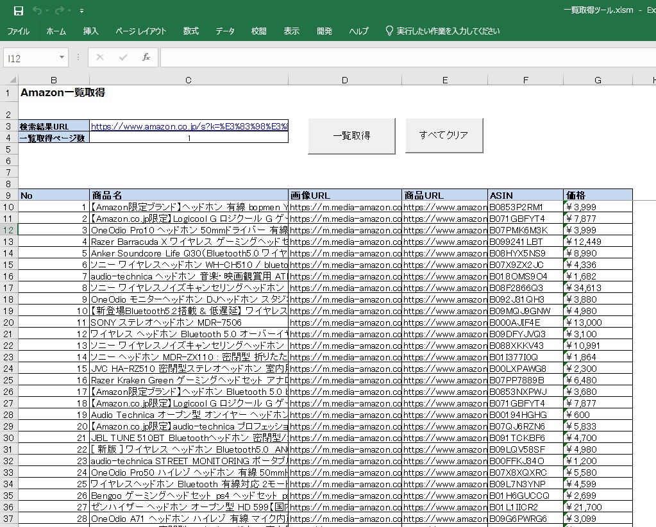Open the Amazon search result URL link
Image resolution: width=656 pixels, height=527 pixels.
tap(189, 126)
